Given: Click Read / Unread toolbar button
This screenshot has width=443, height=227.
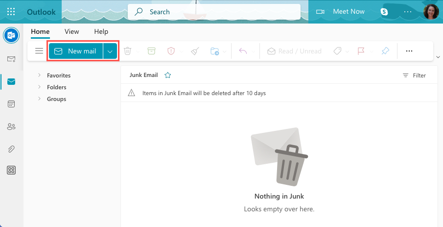Looking at the screenshot, I should click(x=294, y=51).
